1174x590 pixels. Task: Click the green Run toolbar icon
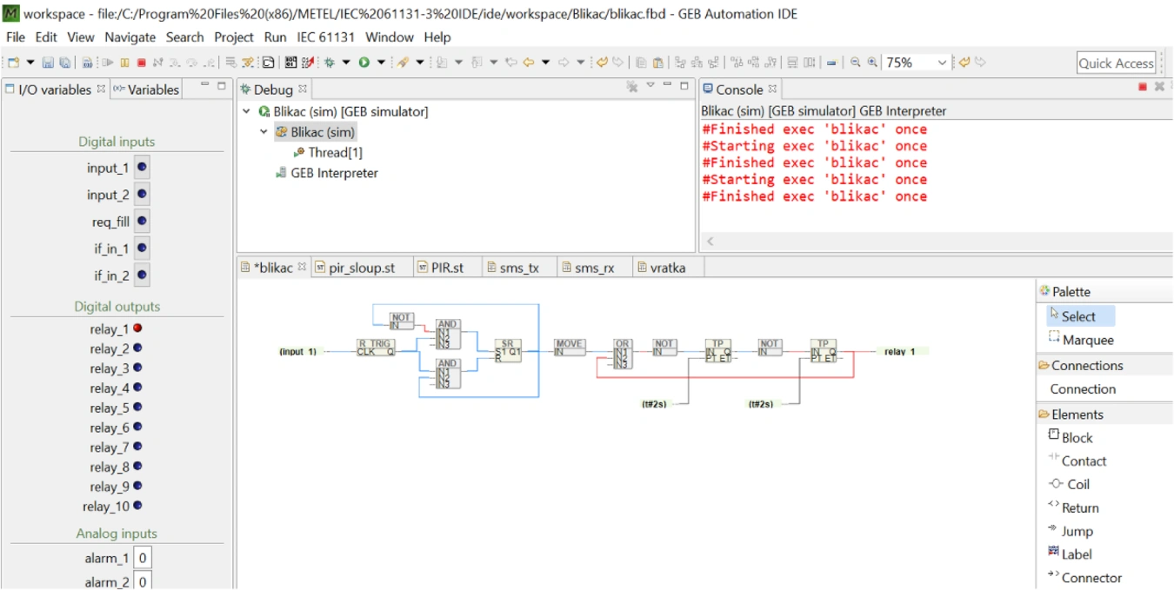(x=364, y=63)
